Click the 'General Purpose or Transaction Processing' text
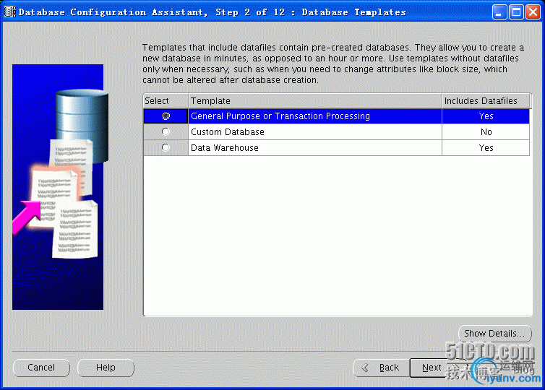 click(280, 116)
